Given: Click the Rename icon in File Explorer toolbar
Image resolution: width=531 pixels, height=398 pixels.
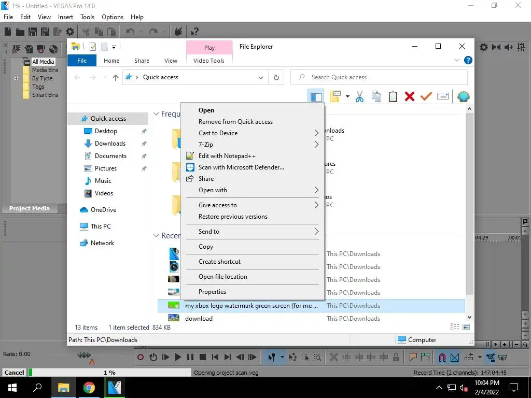Looking at the screenshot, I should [443, 97].
